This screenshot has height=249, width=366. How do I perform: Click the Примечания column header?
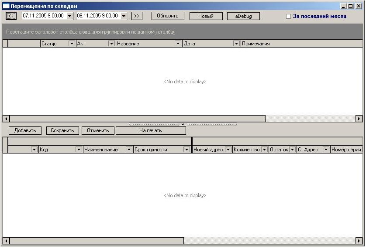[301, 44]
